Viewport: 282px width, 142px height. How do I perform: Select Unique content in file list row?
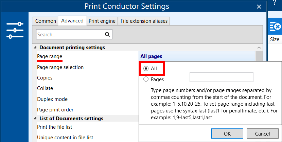pyautogui.click(x=87, y=138)
